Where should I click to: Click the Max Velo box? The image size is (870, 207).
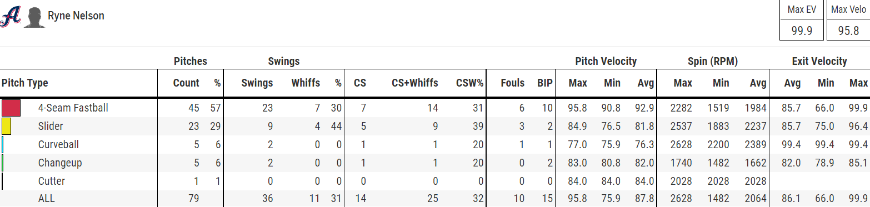(848, 21)
